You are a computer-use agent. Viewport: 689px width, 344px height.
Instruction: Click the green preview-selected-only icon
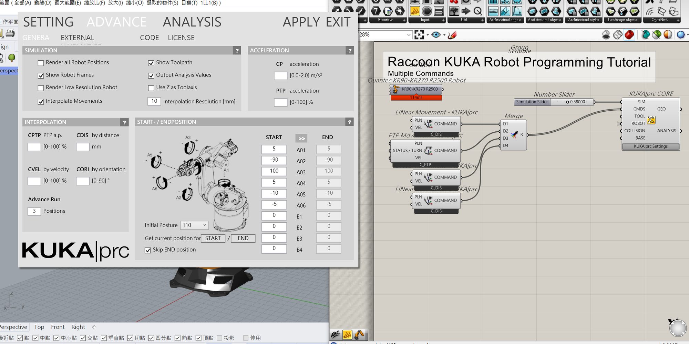click(657, 34)
